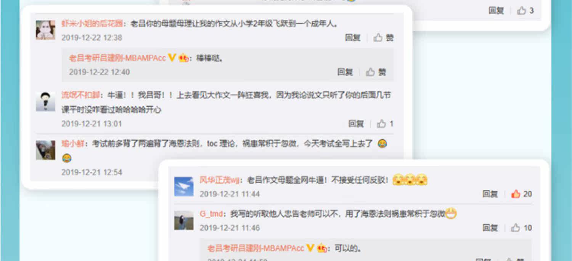Click 回复 under the 棒棒哒 reply
Image resolution: width=572 pixels, height=261 pixels.
click(345, 72)
